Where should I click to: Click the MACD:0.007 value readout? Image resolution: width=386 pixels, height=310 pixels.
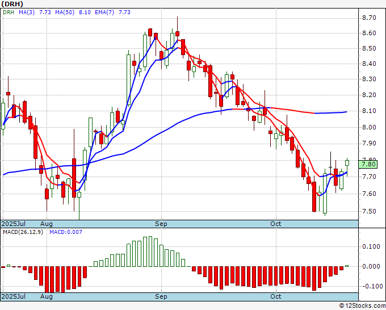66,232
